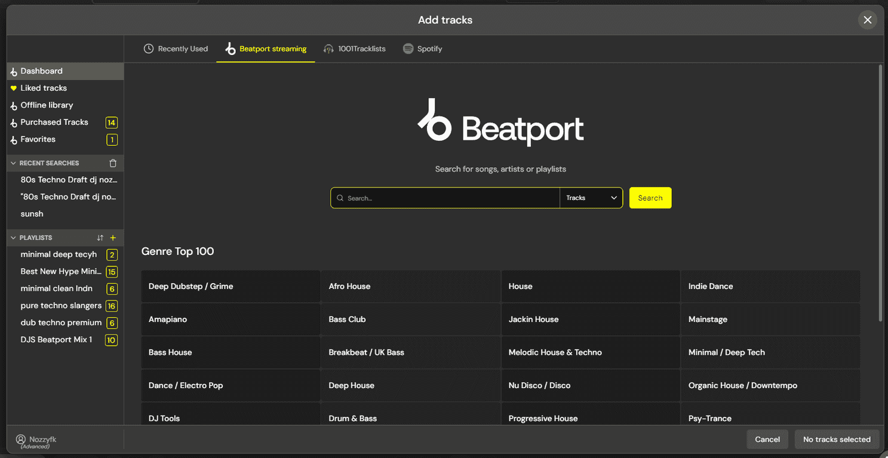The image size is (888, 458).
Task: Click the clock icon on Recently Used
Action: tap(149, 48)
